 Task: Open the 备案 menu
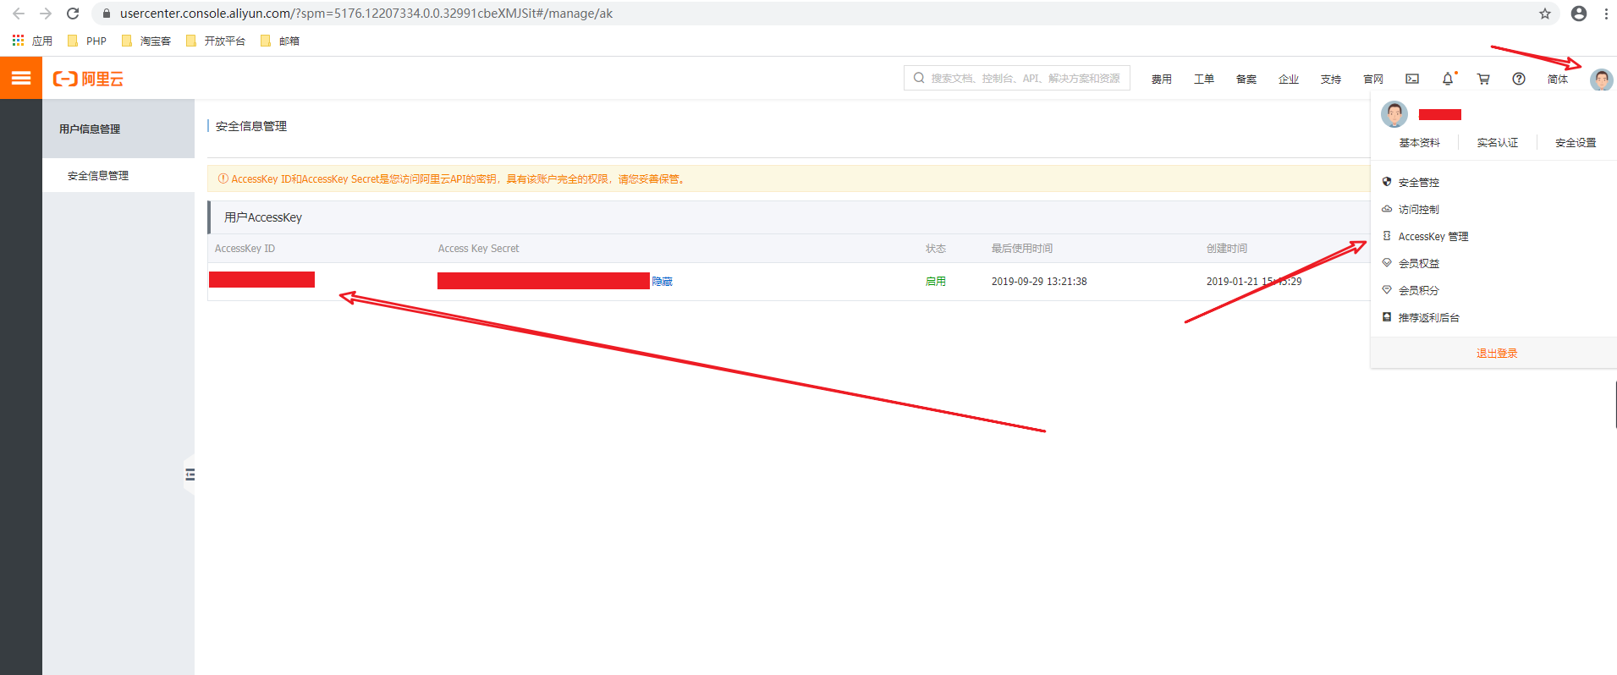click(1246, 79)
